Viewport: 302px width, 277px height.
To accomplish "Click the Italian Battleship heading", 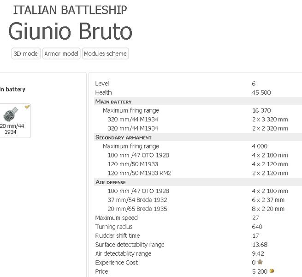I will coord(70,10).
